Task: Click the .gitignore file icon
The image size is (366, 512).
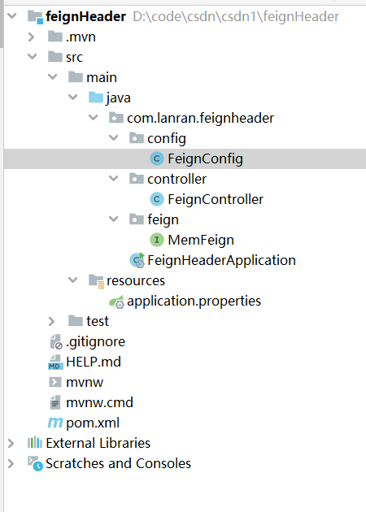Action: 55,342
